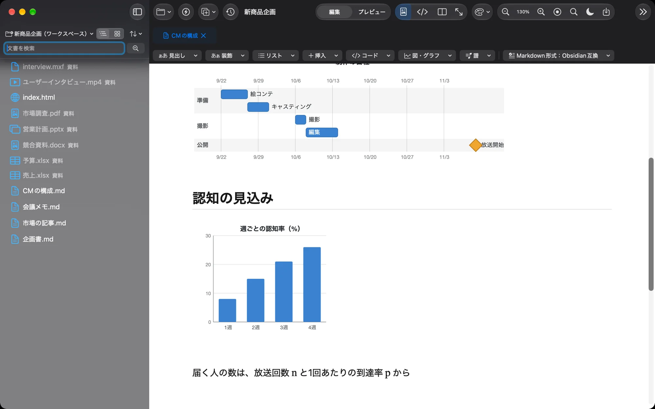Select list view in sidebar
The width and height of the screenshot is (655, 409).
pos(103,34)
